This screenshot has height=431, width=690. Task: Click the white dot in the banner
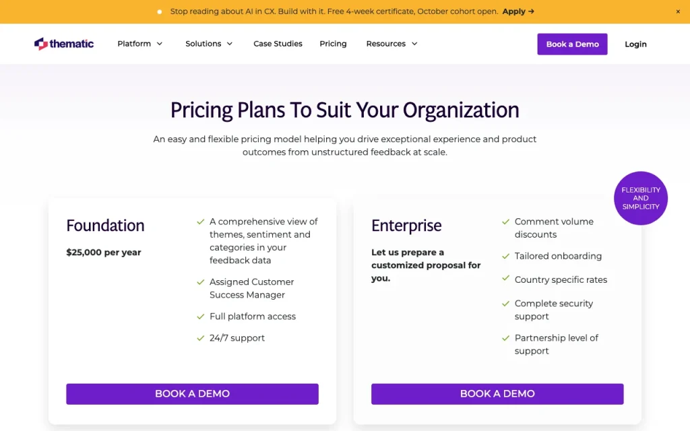pos(159,12)
